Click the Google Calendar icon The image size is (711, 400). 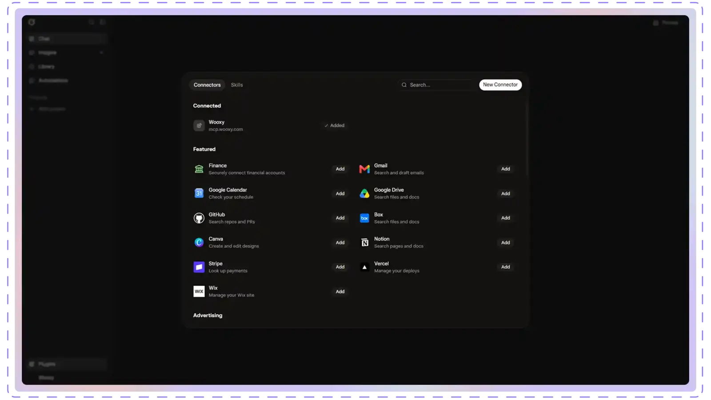[199, 193]
